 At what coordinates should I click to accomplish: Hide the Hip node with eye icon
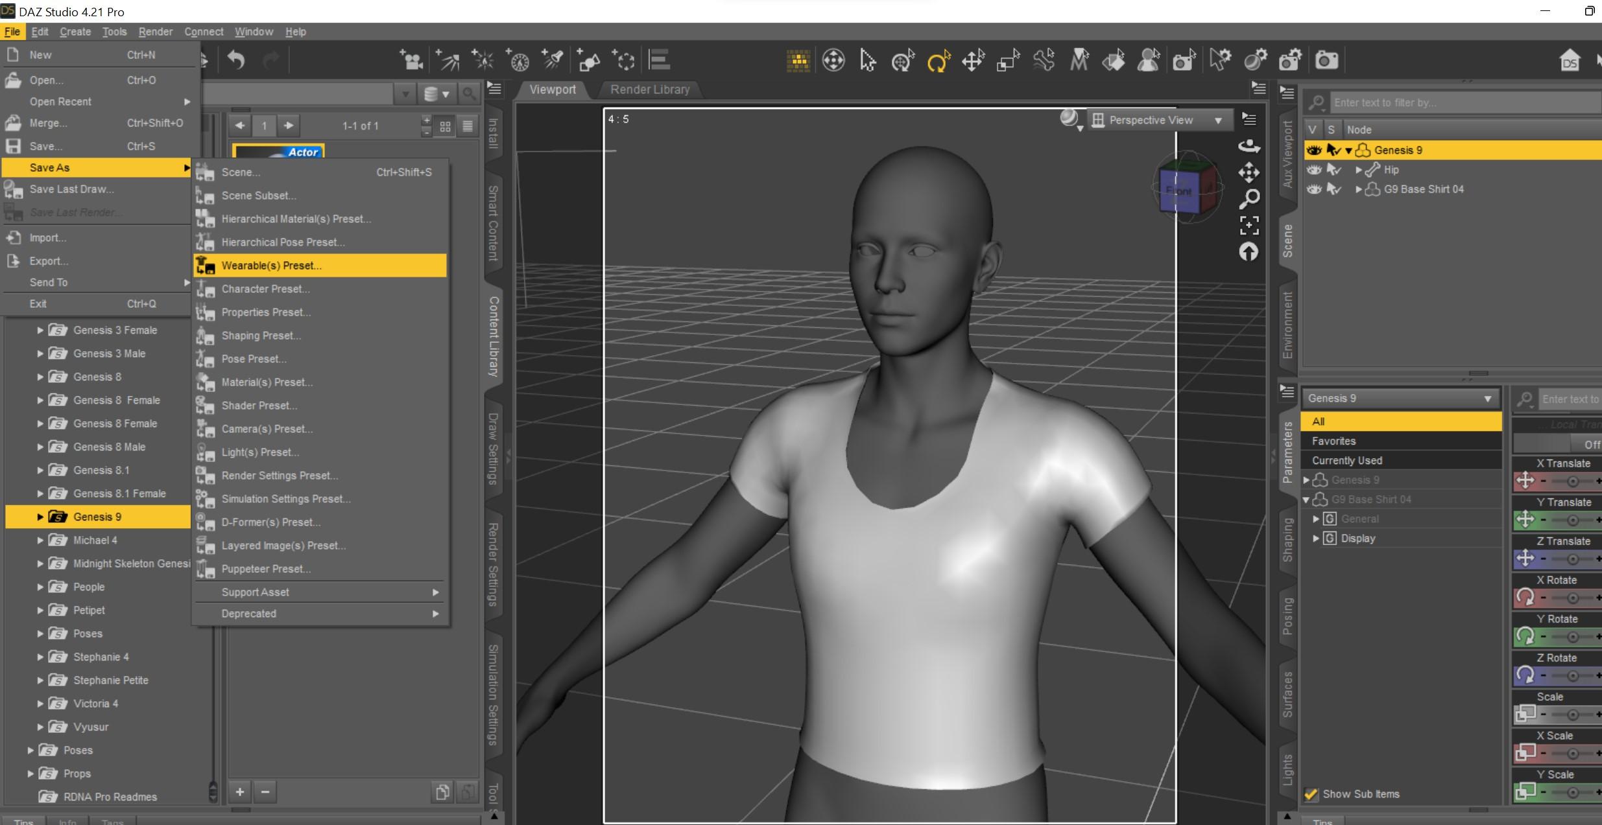(1314, 170)
